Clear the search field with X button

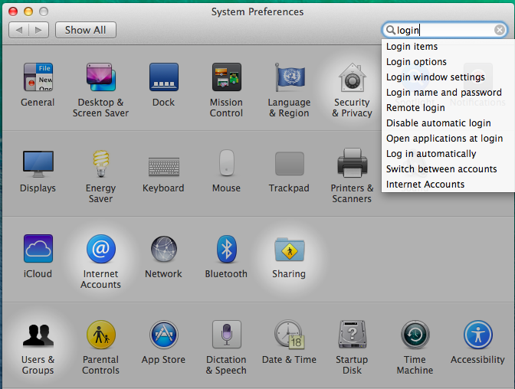pyautogui.click(x=500, y=30)
